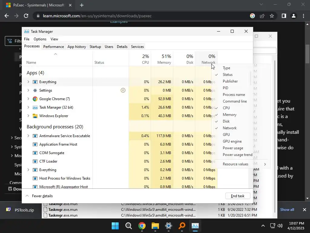Expand the background Everything process row
Viewport: 310px width, 233px height.
coord(28,170)
